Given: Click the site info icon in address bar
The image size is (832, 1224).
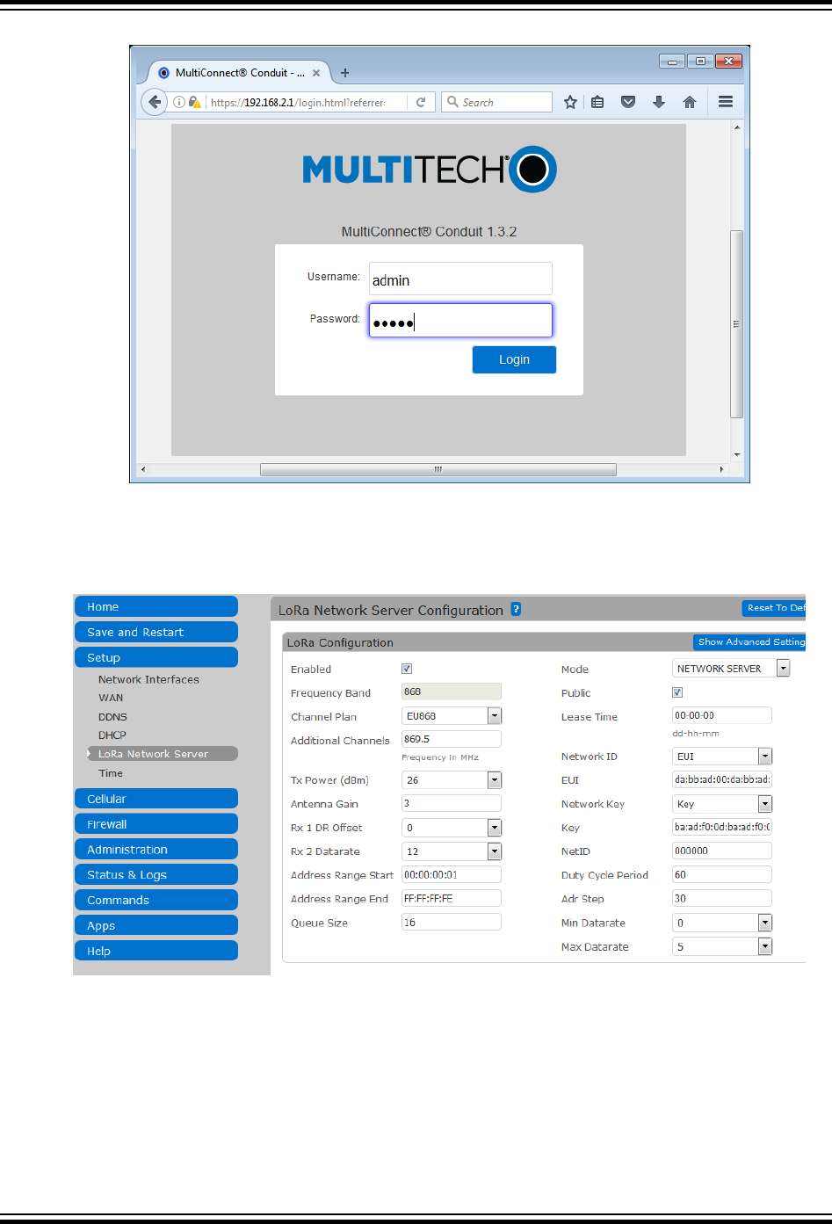Looking at the screenshot, I should click(178, 102).
